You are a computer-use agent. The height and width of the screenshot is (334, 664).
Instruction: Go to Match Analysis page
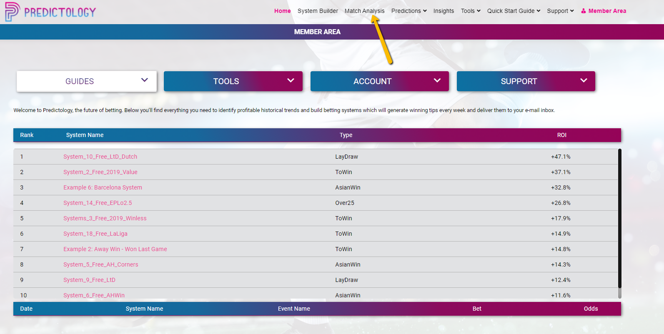(x=364, y=11)
